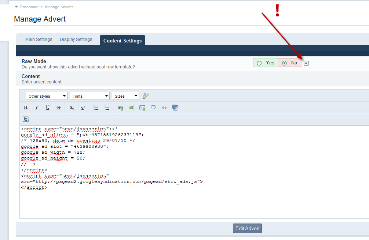Apply italic formatting
This screenshot has height=240, width=369.
(x=36, y=108)
